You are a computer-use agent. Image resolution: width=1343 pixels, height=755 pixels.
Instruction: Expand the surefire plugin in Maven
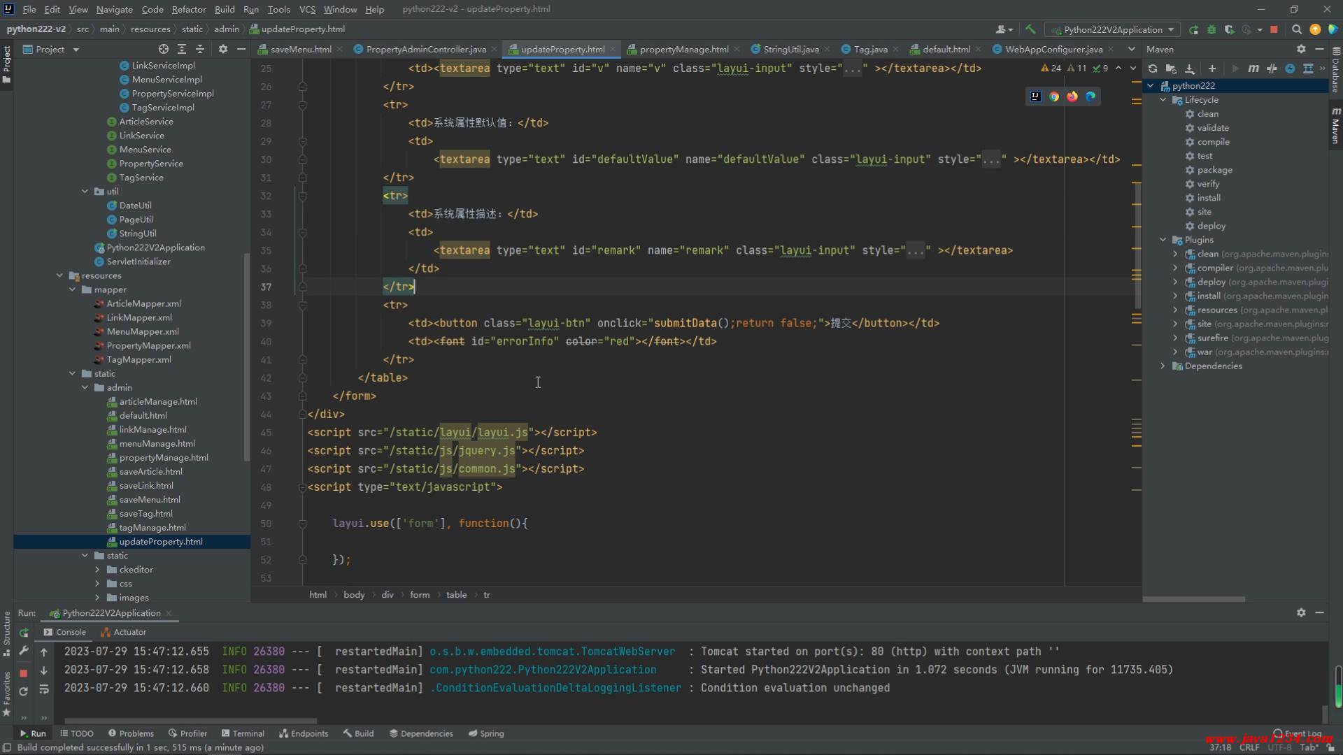(x=1175, y=338)
